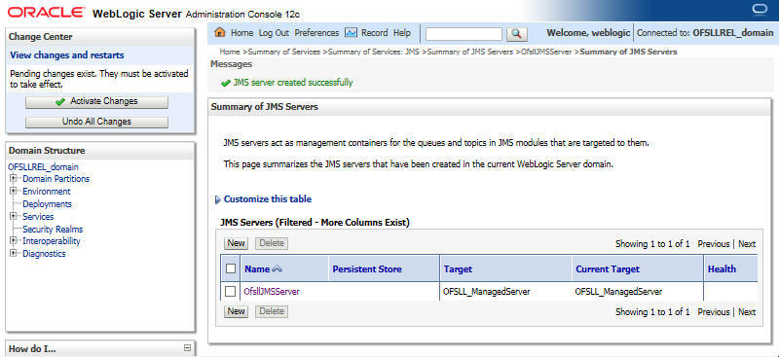Click Record in the toolbar
Screen dimensions: 779x357
(374, 33)
